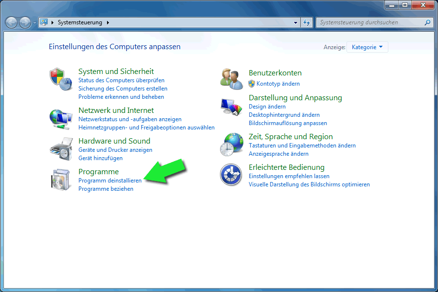Click the back navigation arrow button
Image resolution: width=438 pixels, height=292 pixels.
tap(12, 22)
